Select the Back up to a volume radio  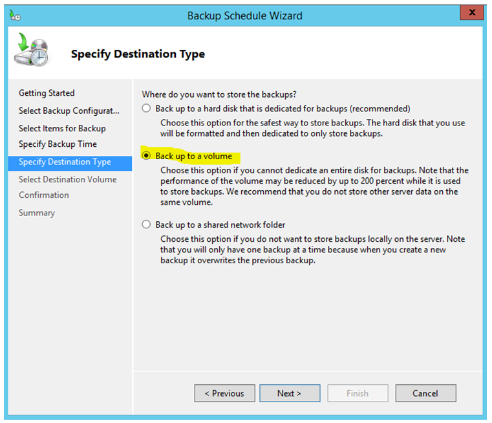(146, 156)
